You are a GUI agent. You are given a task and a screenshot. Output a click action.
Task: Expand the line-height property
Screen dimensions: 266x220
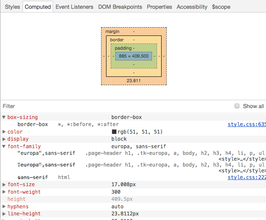[x=4, y=214]
